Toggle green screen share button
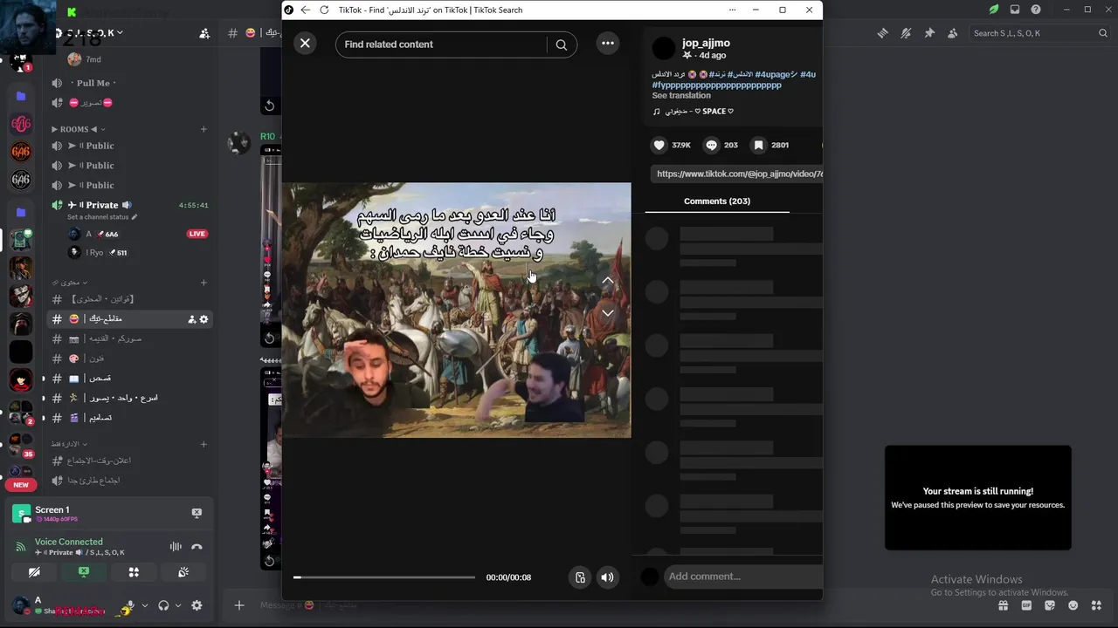Viewport: 1118px width, 628px height. click(x=84, y=572)
